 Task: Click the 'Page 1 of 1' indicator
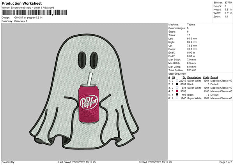(226, 162)
